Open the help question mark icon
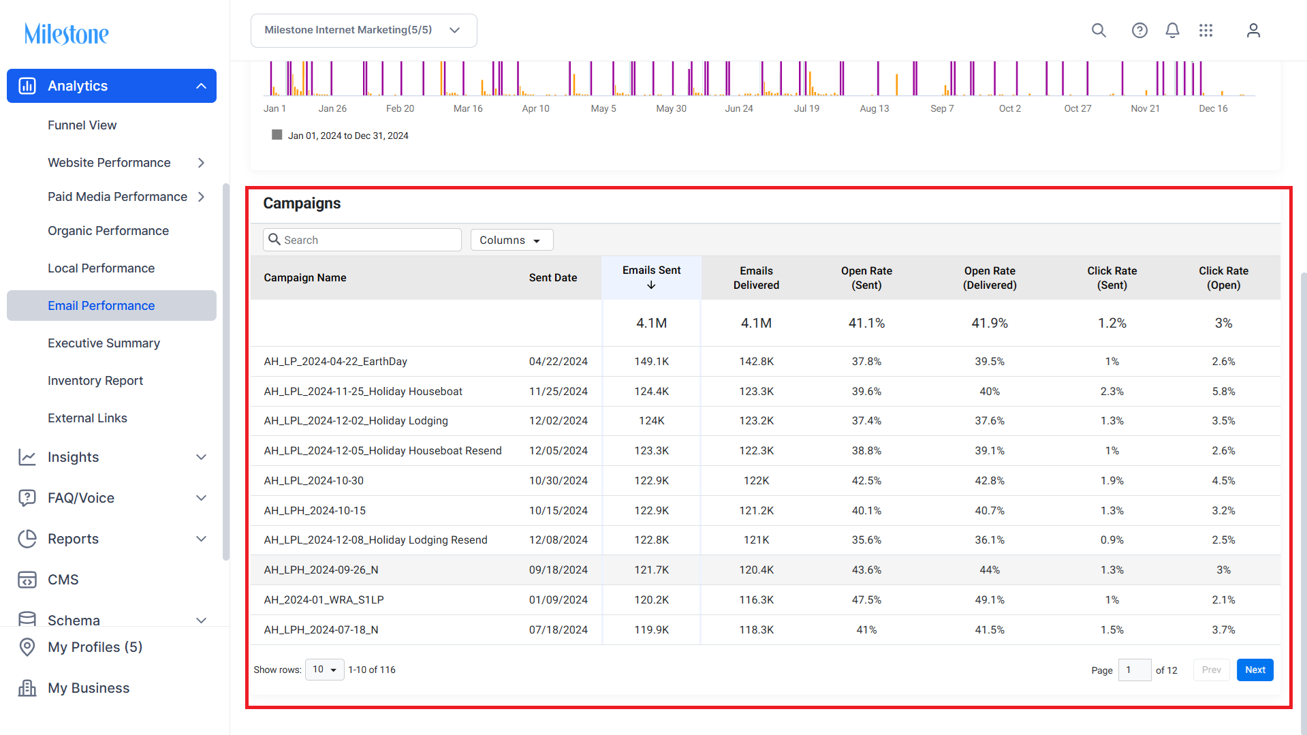Screen dimensions: 1307x735 1139,30
